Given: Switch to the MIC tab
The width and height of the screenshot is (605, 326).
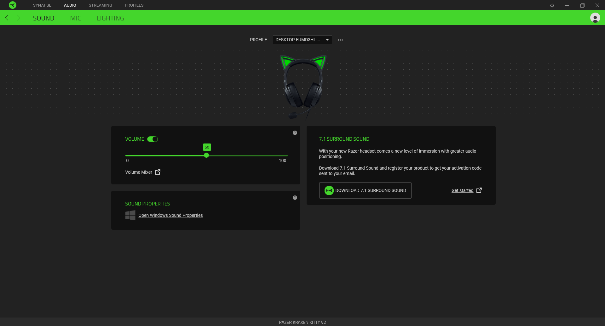Looking at the screenshot, I should pyautogui.click(x=76, y=18).
